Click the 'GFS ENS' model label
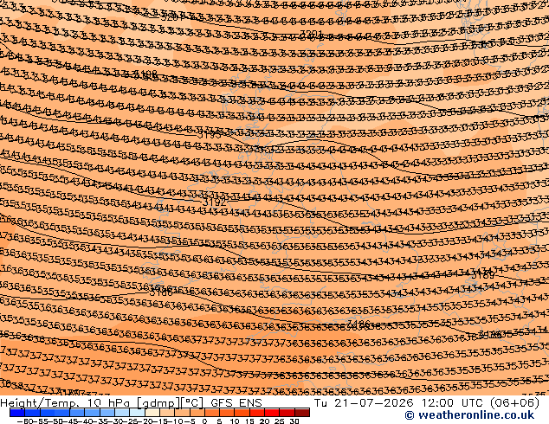The width and height of the screenshot is (549, 424). click(236, 403)
